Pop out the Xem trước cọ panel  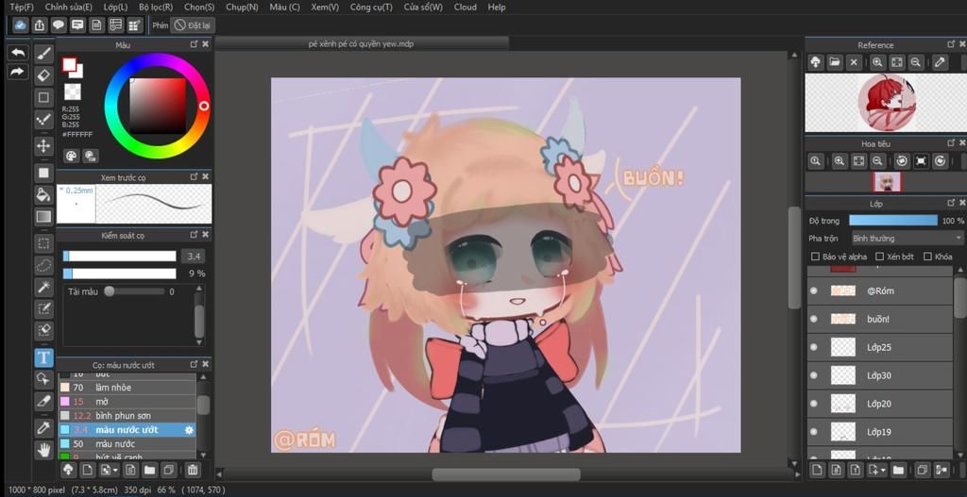click(x=194, y=176)
